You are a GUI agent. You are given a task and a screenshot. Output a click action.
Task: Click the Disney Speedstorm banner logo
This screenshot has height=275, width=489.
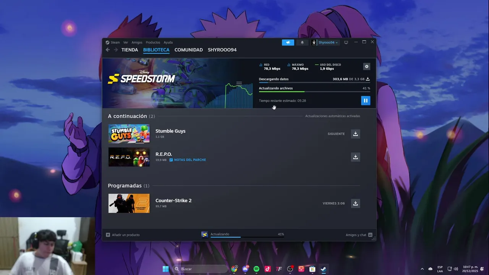[x=141, y=78]
